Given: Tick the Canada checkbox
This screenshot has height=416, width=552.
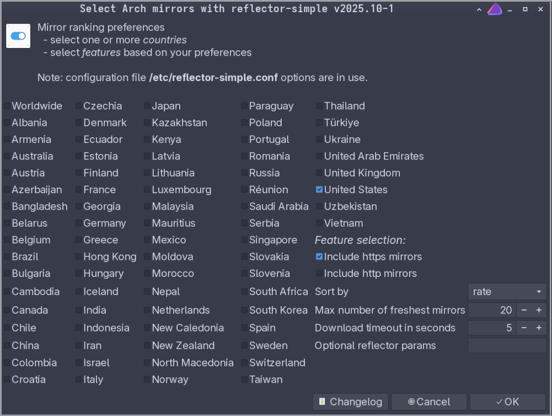Looking at the screenshot, I should pos(7,310).
